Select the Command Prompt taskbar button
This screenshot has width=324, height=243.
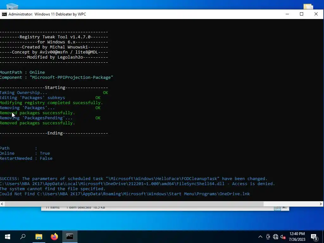coord(70,237)
